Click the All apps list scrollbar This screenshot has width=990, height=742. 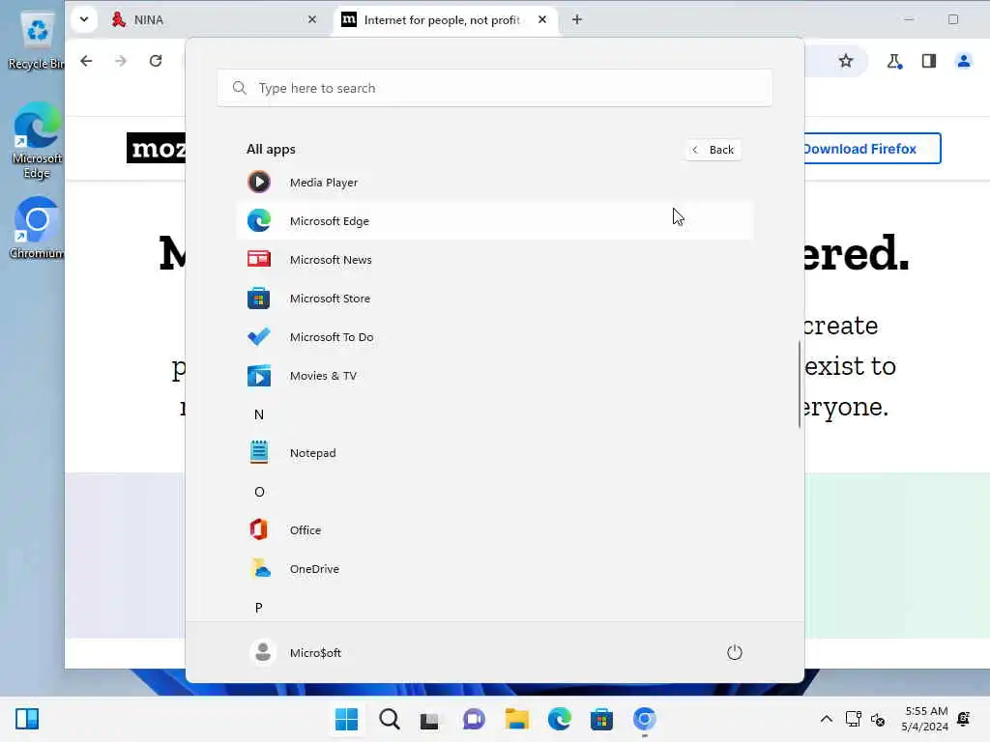pos(800,385)
